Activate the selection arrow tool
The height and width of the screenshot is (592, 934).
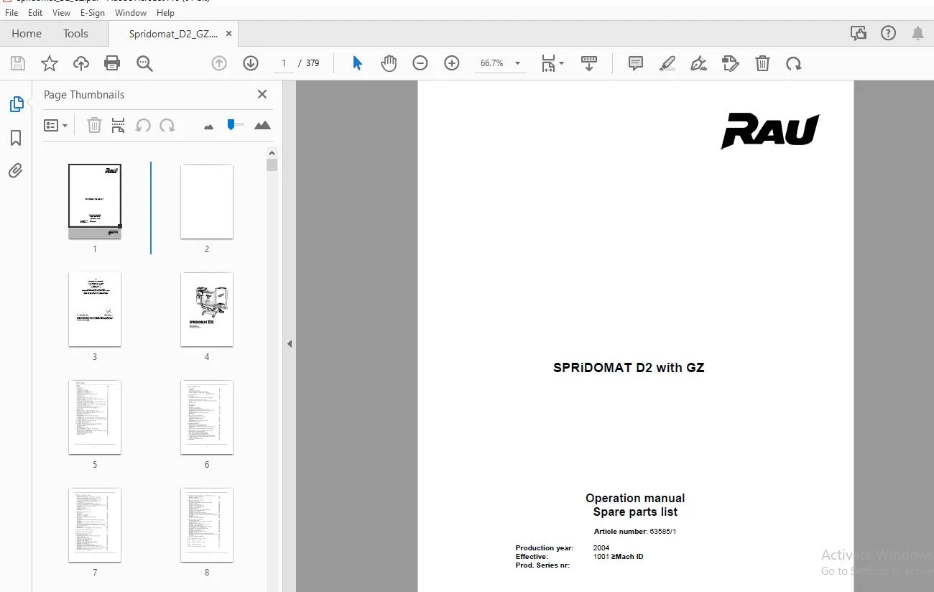coord(357,63)
